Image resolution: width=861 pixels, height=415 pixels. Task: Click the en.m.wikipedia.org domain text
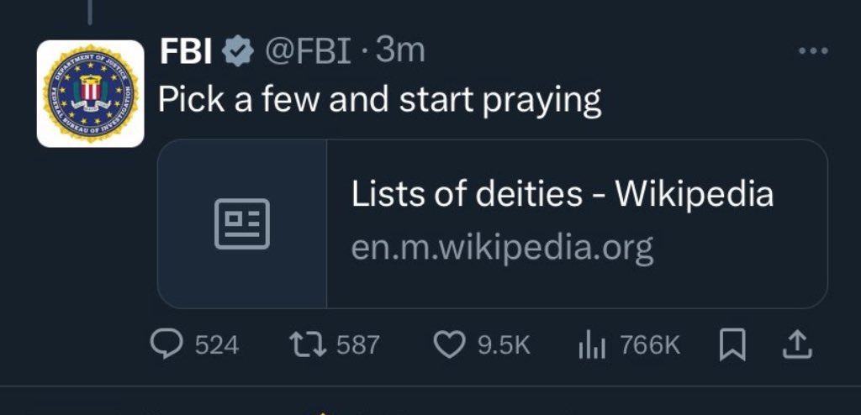click(x=502, y=248)
